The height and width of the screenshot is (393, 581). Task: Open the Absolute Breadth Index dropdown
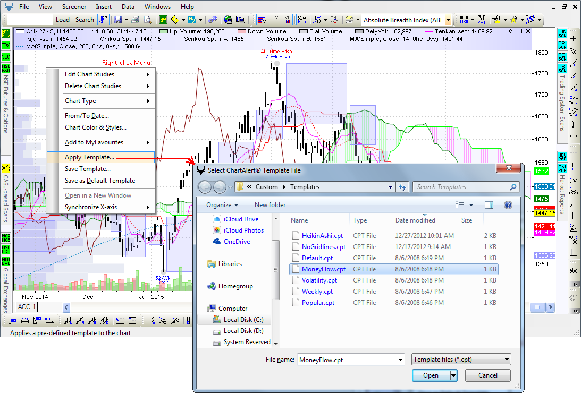(x=448, y=20)
